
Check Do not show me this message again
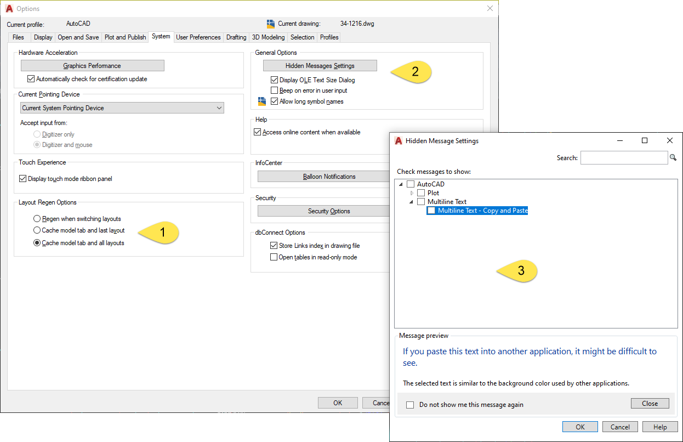410,405
